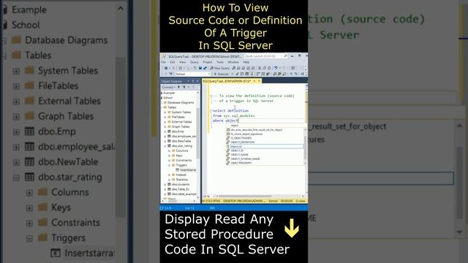Image resolution: width=468 pixels, height=263 pixels.
Task: Click Tables folder icon in enlarged left tree
Action: pos(16,56)
